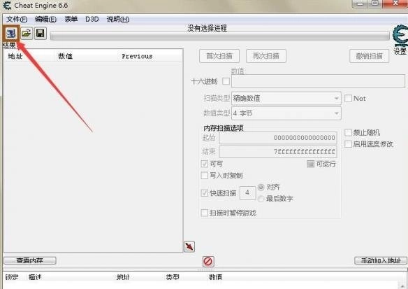
Task: Click the 查看内存 button
Action: (x=29, y=260)
